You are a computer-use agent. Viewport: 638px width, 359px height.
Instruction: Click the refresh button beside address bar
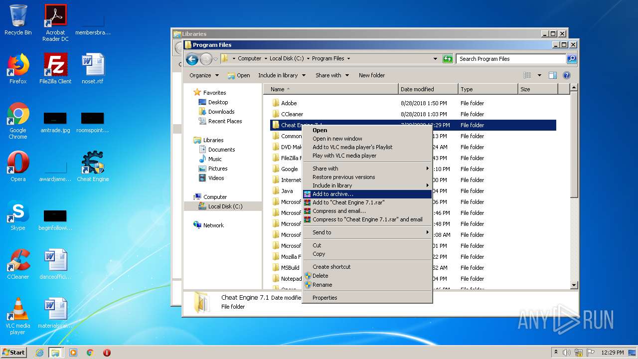coord(448,59)
